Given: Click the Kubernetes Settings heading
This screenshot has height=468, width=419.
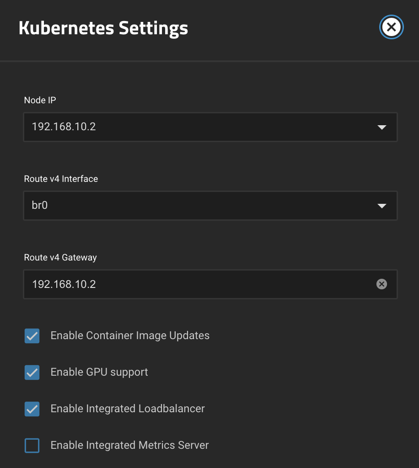Looking at the screenshot, I should point(103,28).
